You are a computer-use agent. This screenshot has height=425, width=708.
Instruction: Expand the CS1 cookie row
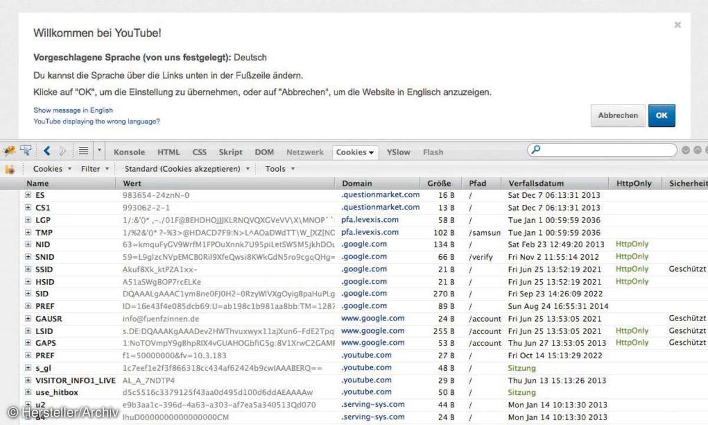[x=28, y=207]
